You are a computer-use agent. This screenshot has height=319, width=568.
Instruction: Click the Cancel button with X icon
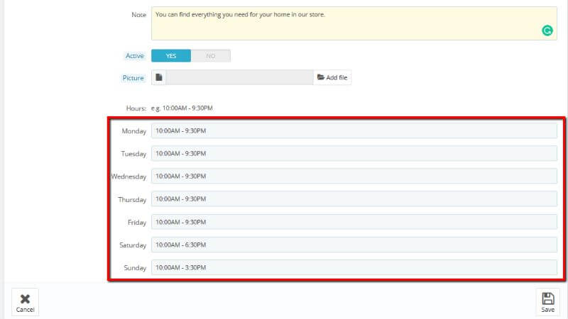coord(25,303)
